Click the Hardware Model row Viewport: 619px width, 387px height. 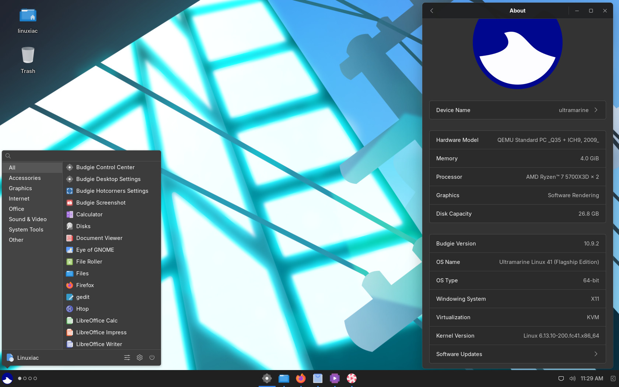point(517,140)
